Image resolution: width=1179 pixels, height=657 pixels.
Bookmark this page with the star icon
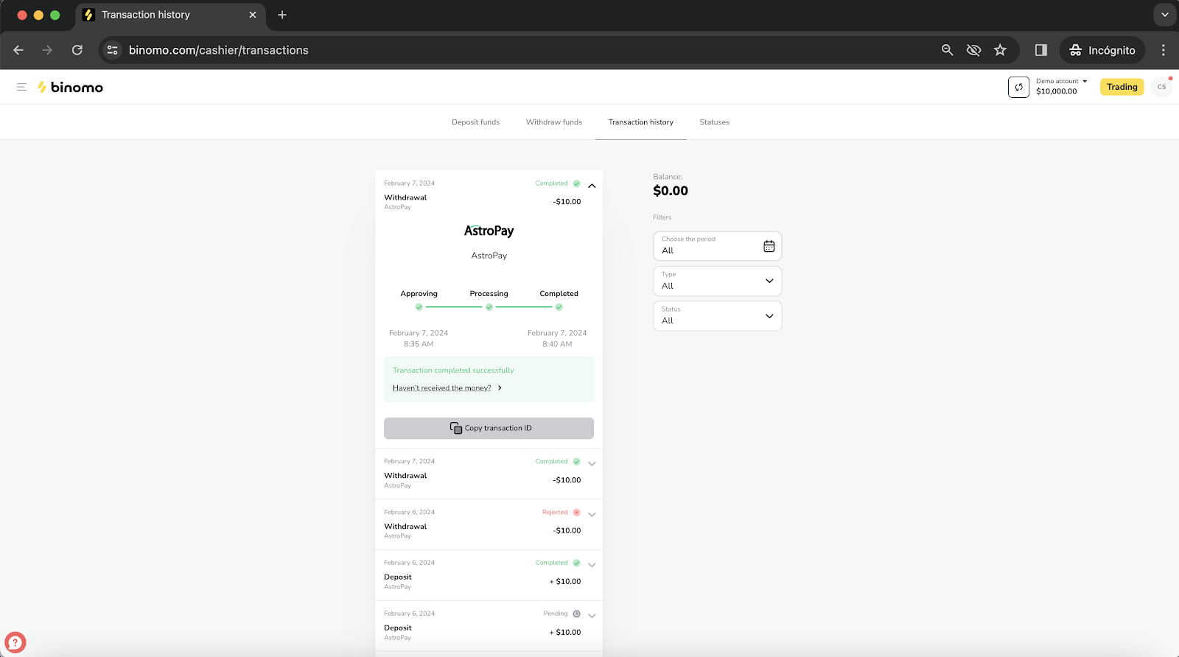(x=1000, y=50)
